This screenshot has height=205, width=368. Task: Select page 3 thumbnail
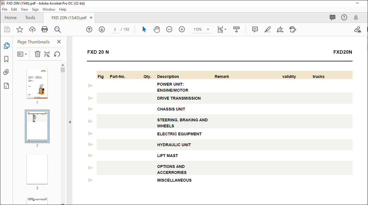click(x=37, y=169)
